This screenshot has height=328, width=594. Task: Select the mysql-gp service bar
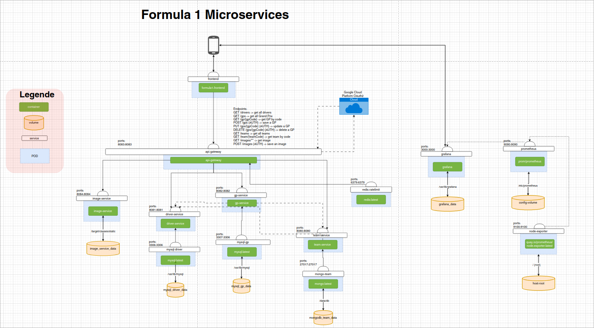click(243, 242)
